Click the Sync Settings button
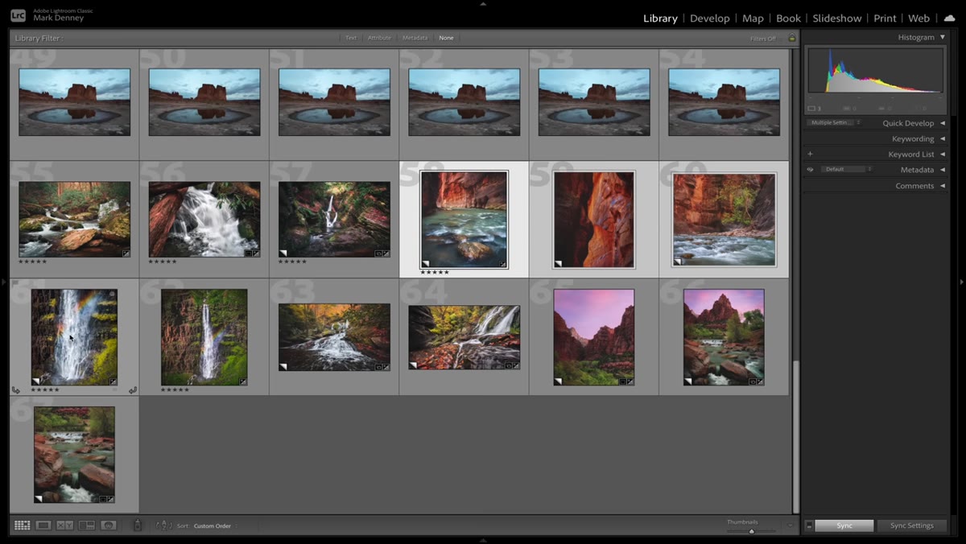 click(x=912, y=525)
